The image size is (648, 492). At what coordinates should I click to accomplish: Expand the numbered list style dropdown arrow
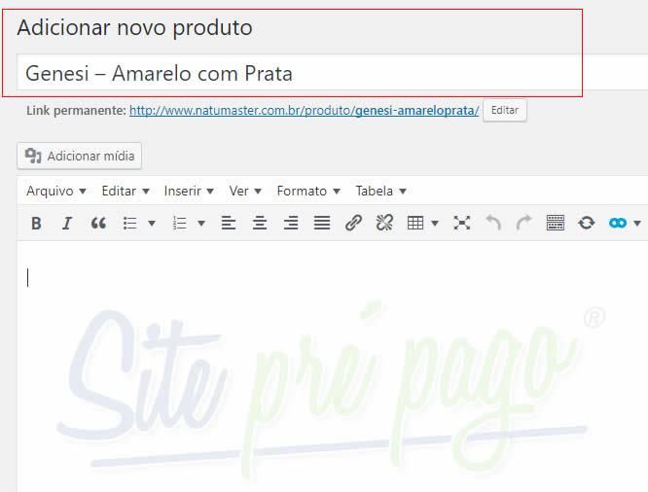[201, 224]
